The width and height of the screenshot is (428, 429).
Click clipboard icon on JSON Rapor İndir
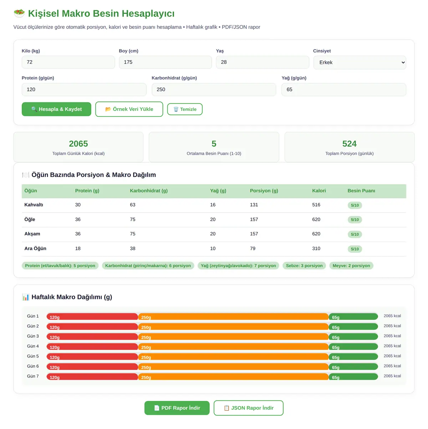pyautogui.click(x=226, y=408)
